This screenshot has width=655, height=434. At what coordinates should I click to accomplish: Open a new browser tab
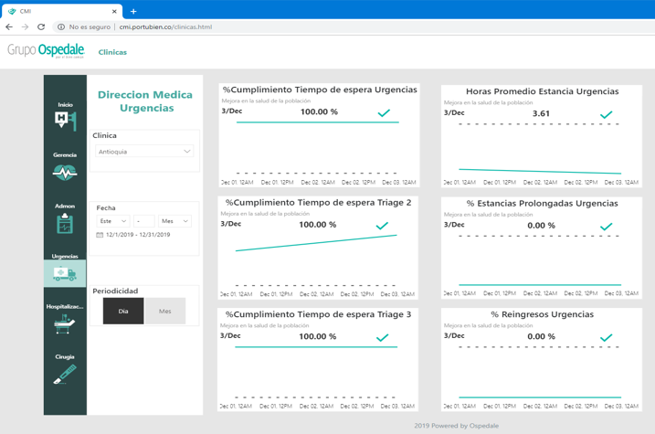tap(133, 11)
